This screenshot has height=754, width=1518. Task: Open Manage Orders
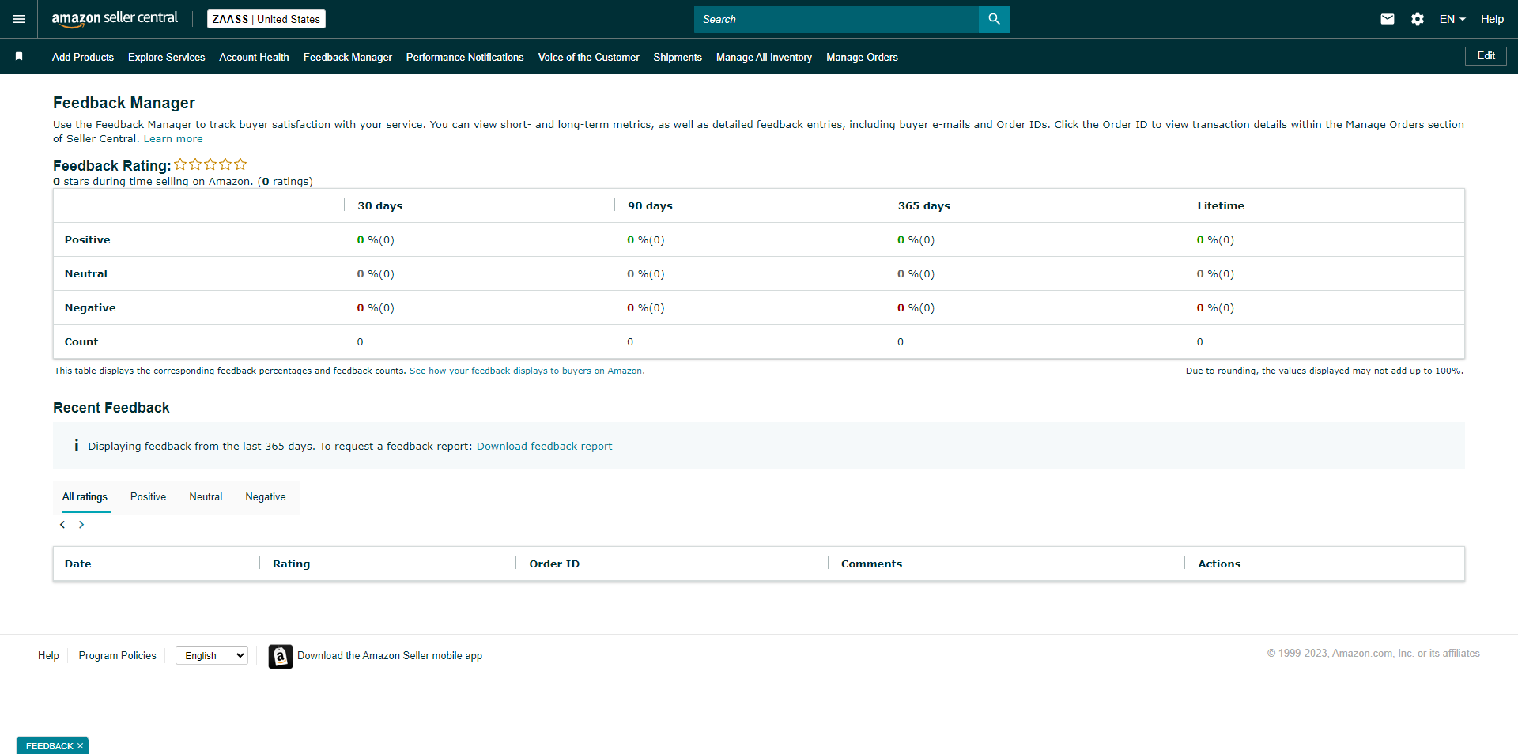pos(862,57)
